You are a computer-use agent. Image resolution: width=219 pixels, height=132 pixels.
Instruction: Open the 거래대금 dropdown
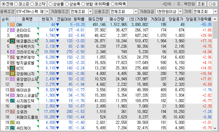181,11
